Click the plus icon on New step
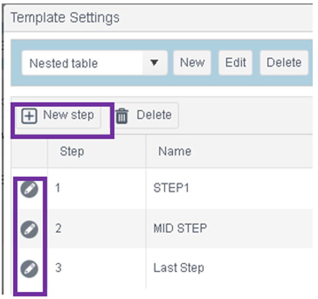318x299 pixels. pos(30,116)
